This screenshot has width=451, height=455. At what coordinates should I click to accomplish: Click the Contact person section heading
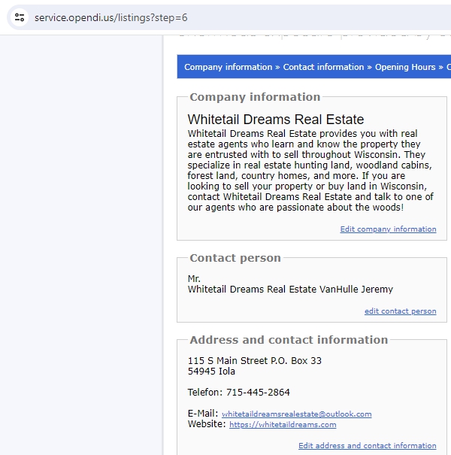coord(235,258)
